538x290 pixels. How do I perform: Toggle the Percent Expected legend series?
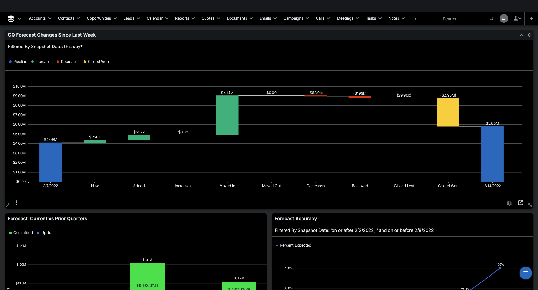(293, 245)
